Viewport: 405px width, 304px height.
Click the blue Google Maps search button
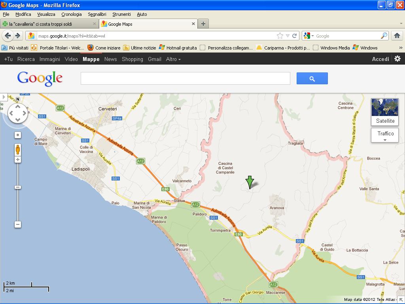tap(312, 78)
